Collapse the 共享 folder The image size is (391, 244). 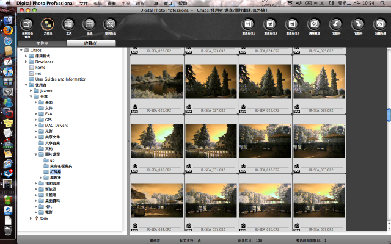point(31,96)
